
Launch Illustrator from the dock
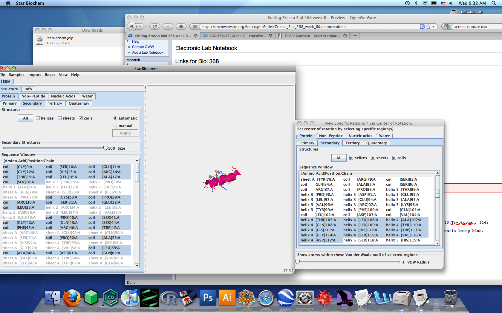227,298
